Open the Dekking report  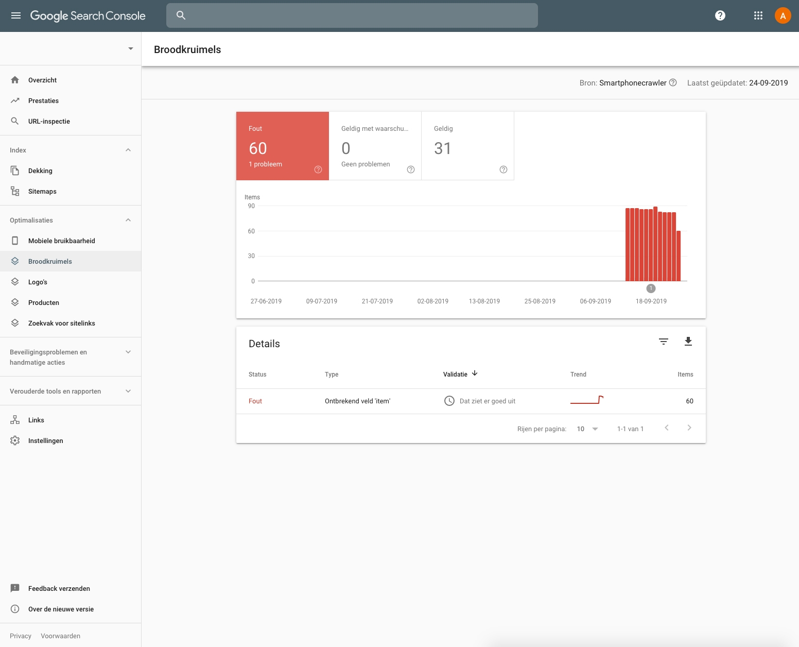click(71, 171)
